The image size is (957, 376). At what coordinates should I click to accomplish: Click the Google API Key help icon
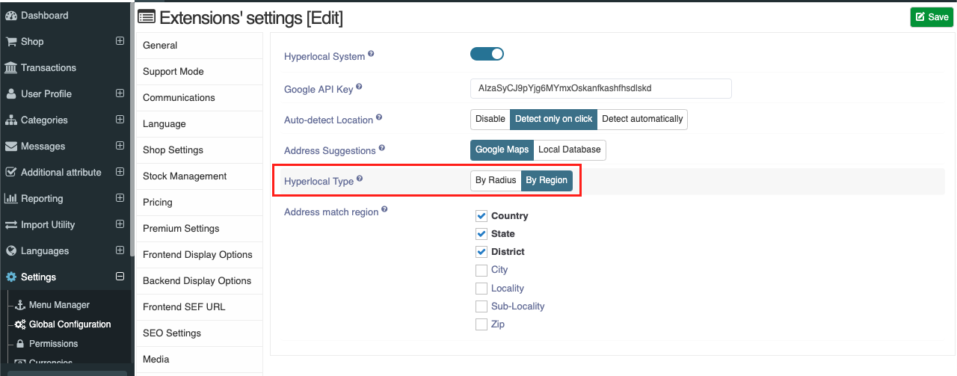359,87
